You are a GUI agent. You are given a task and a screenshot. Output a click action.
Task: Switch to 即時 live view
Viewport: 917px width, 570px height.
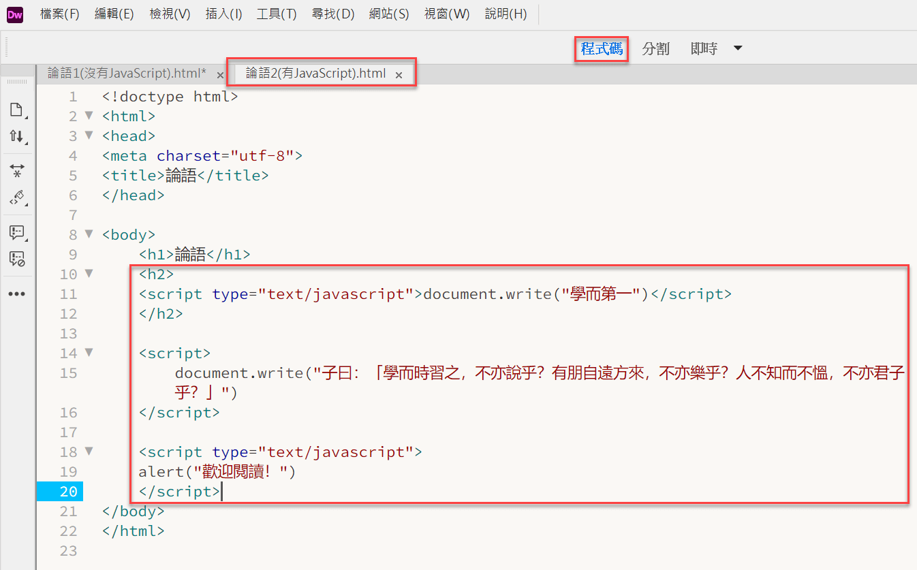pyautogui.click(x=704, y=49)
